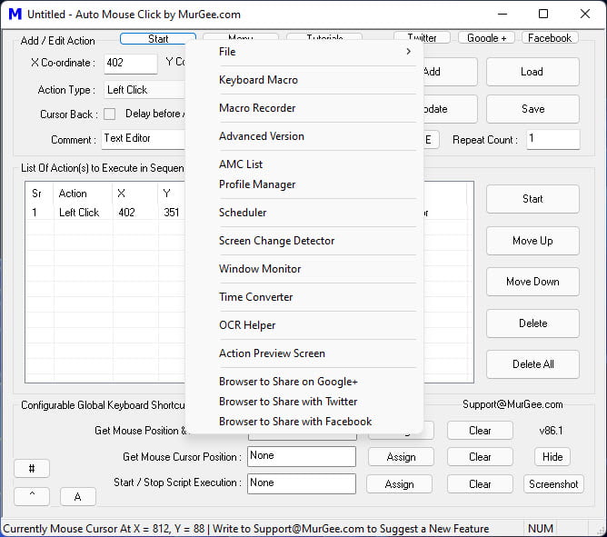The image size is (607, 537).
Task: Click the A button
Action: click(x=78, y=496)
